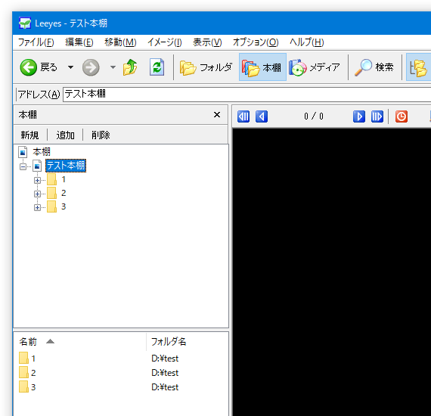Toggle the メディア media panel button
The image size is (431, 416).
click(315, 67)
